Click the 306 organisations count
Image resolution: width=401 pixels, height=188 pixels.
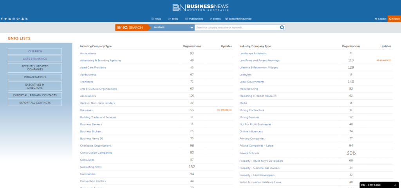(351, 153)
